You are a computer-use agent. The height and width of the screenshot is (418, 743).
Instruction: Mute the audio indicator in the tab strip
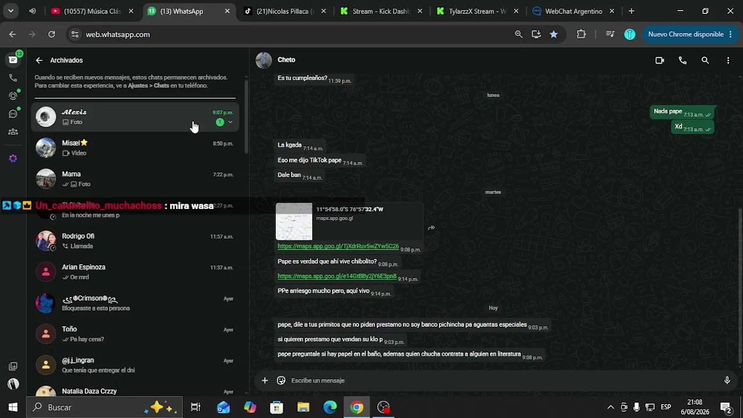click(x=33, y=11)
